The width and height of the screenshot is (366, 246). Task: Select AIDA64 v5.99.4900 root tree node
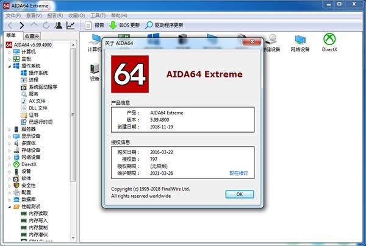point(29,44)
